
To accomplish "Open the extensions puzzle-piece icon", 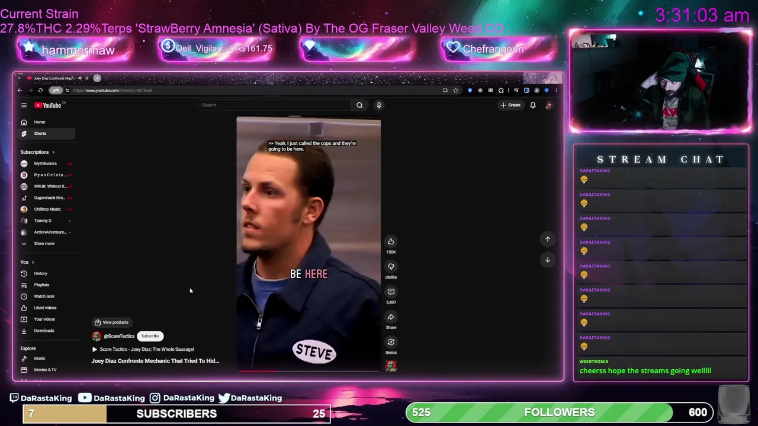I will 501,91.
